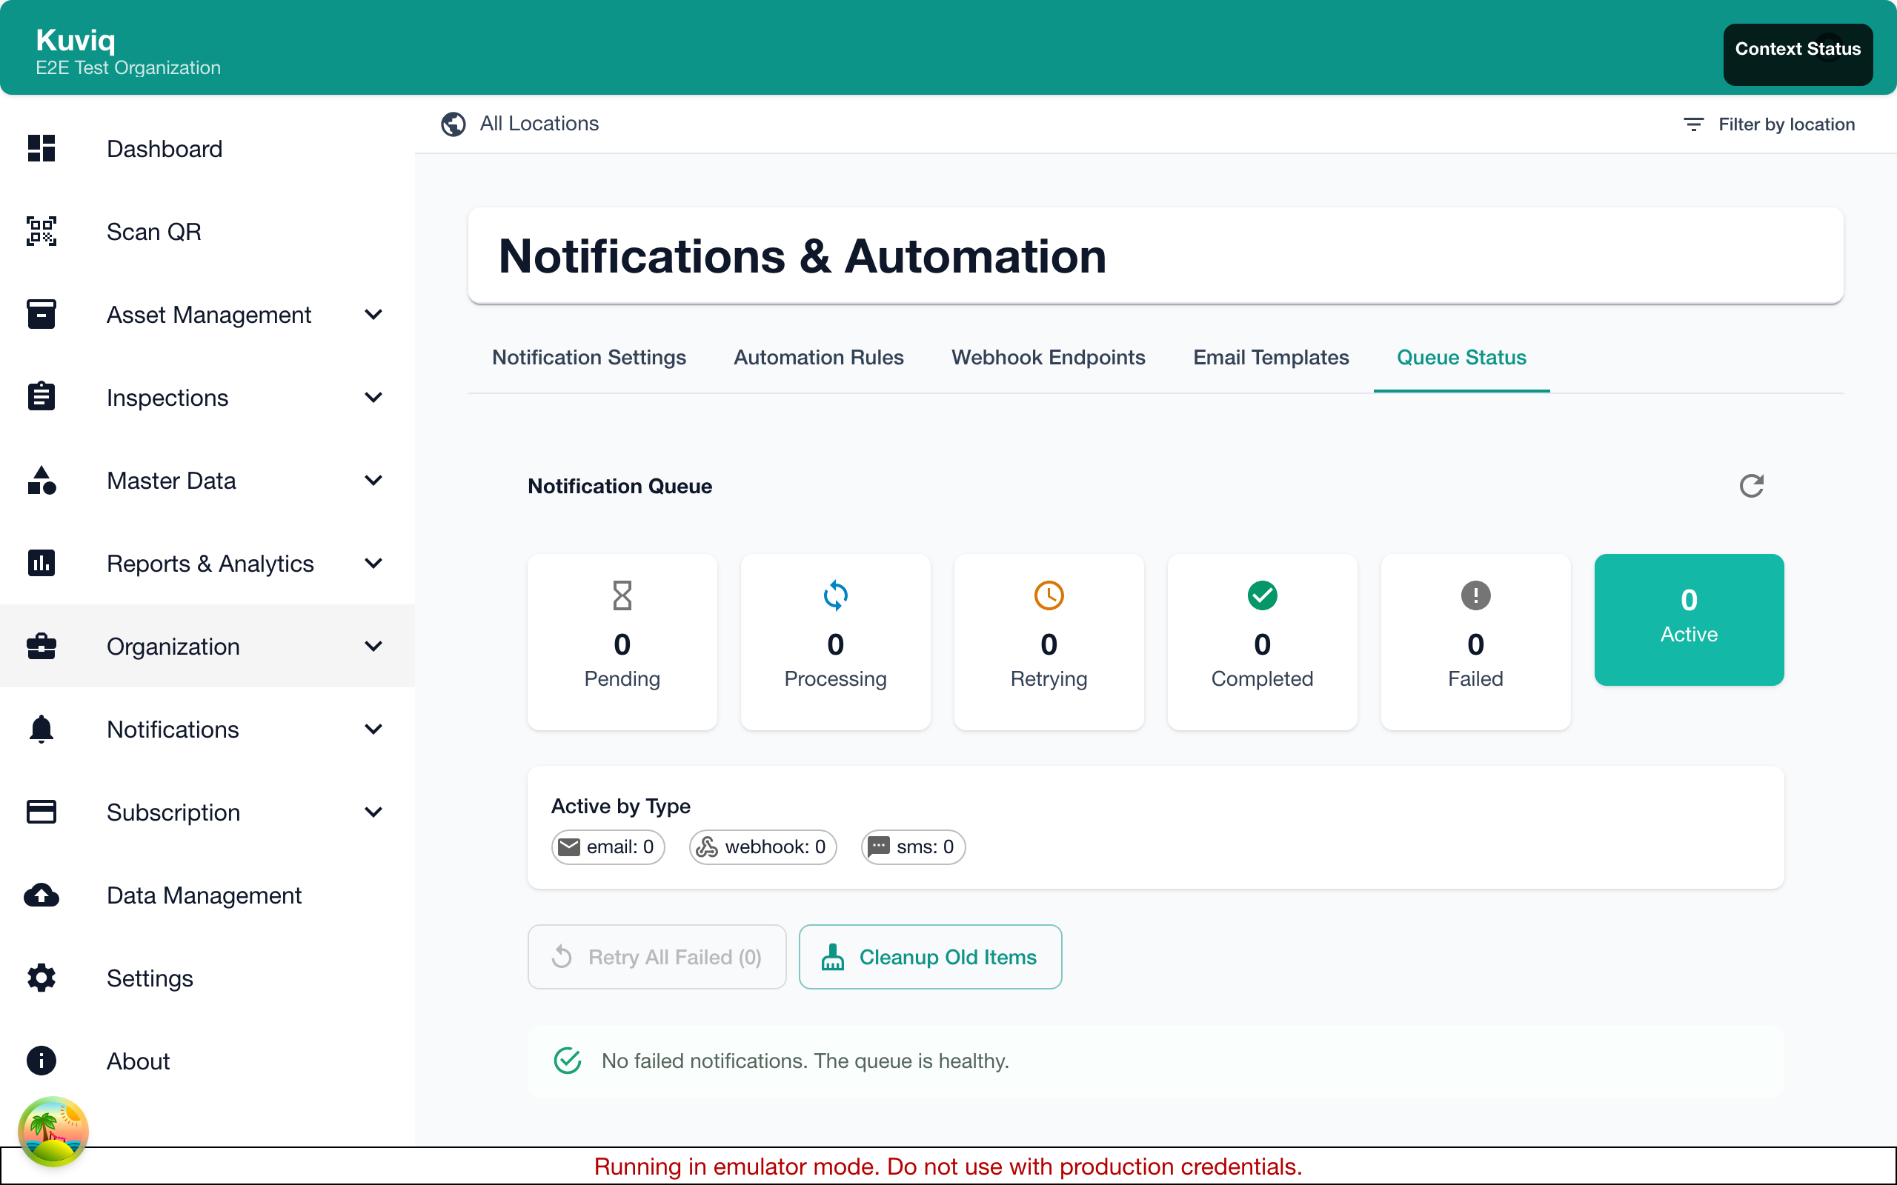This screenshot has width=1897, height=1185.
Task: Click the Settings gear icon
Action: point(41,978)
